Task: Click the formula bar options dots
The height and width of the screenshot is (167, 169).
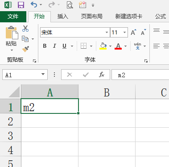Action: click(54, 75)
